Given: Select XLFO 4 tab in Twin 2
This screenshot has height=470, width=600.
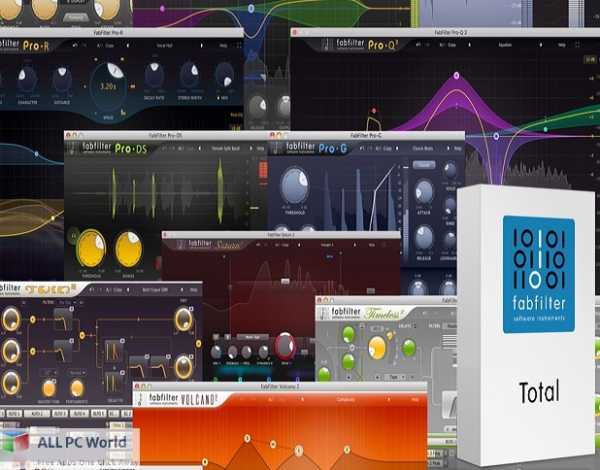Looking at the screenshot, I should pos(80,414).
